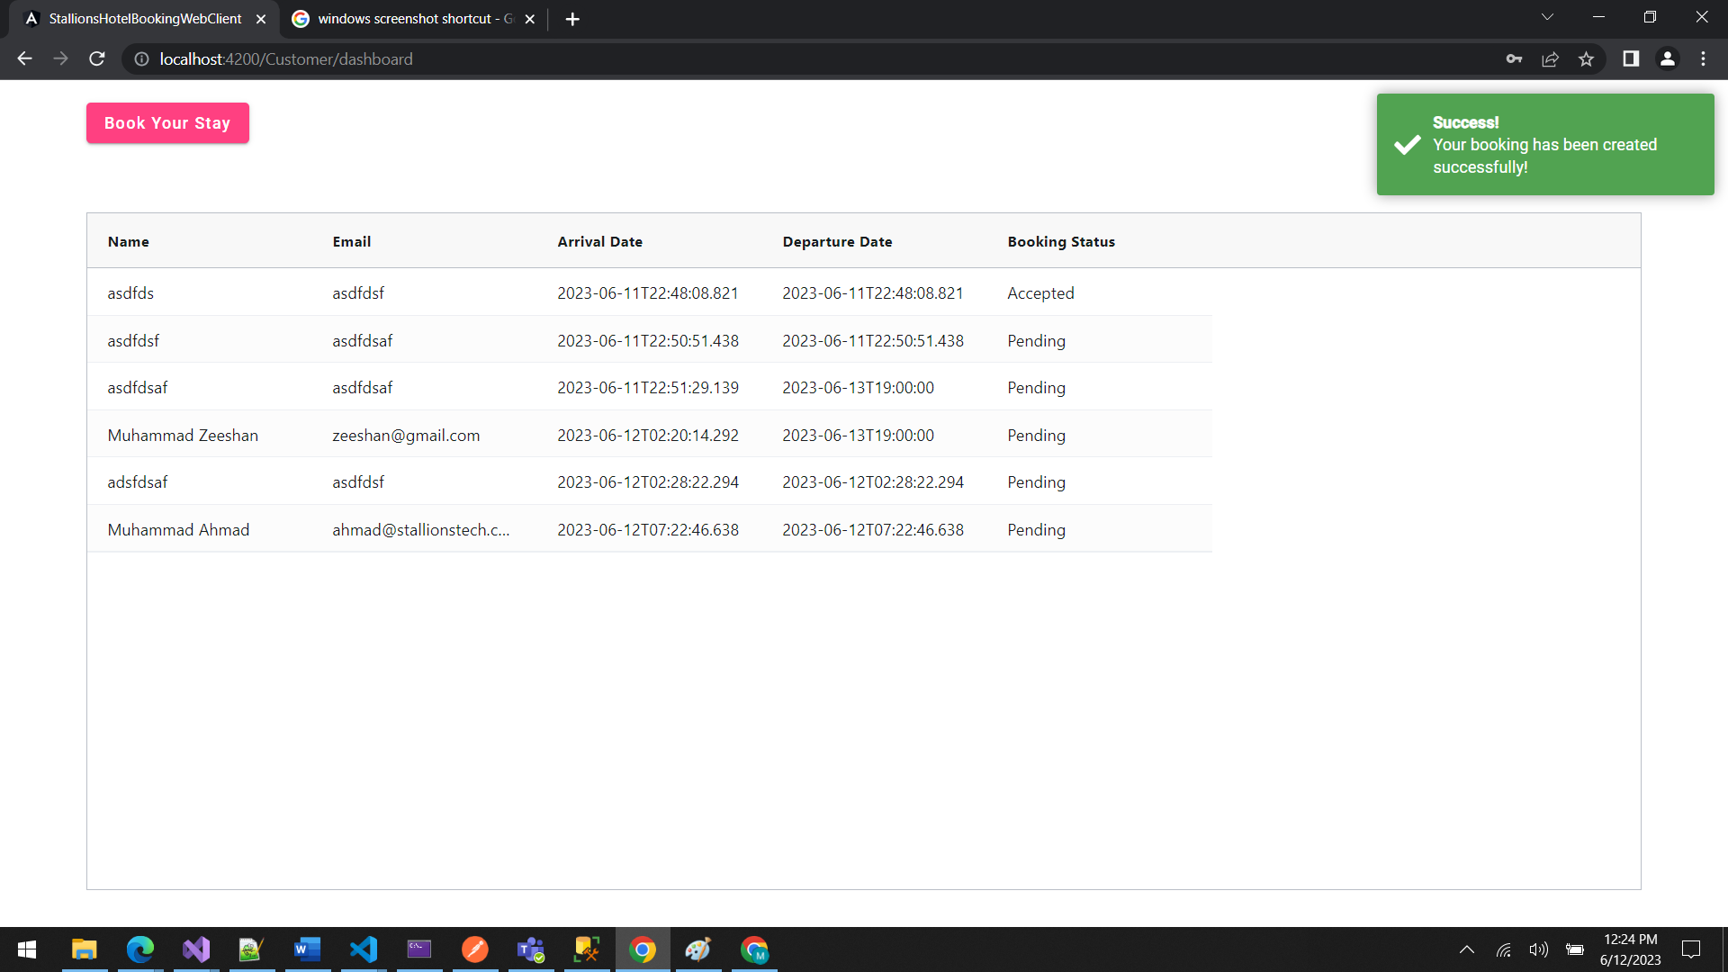Open Visual Studio from taskbar
The width and height of the screenshot is (1728, 972).
[196, 949]
